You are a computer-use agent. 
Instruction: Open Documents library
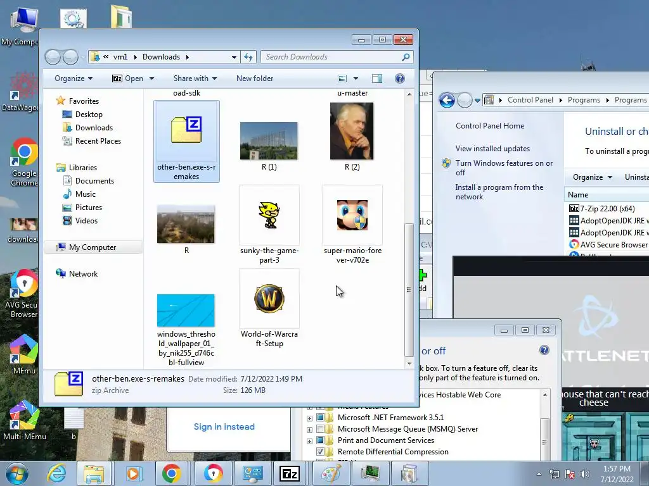[94, 181]
